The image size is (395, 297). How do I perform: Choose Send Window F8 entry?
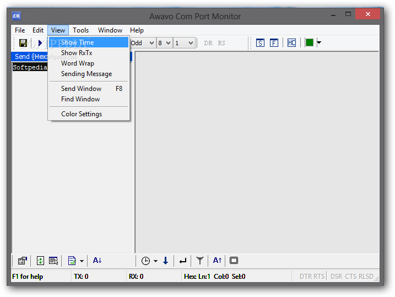[x=89, y=89]
